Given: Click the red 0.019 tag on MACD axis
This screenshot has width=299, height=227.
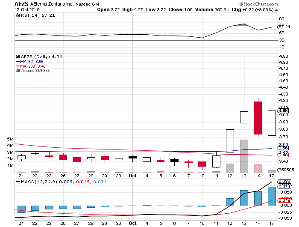Looking at the screenshot, I should [x=284, y=200].
